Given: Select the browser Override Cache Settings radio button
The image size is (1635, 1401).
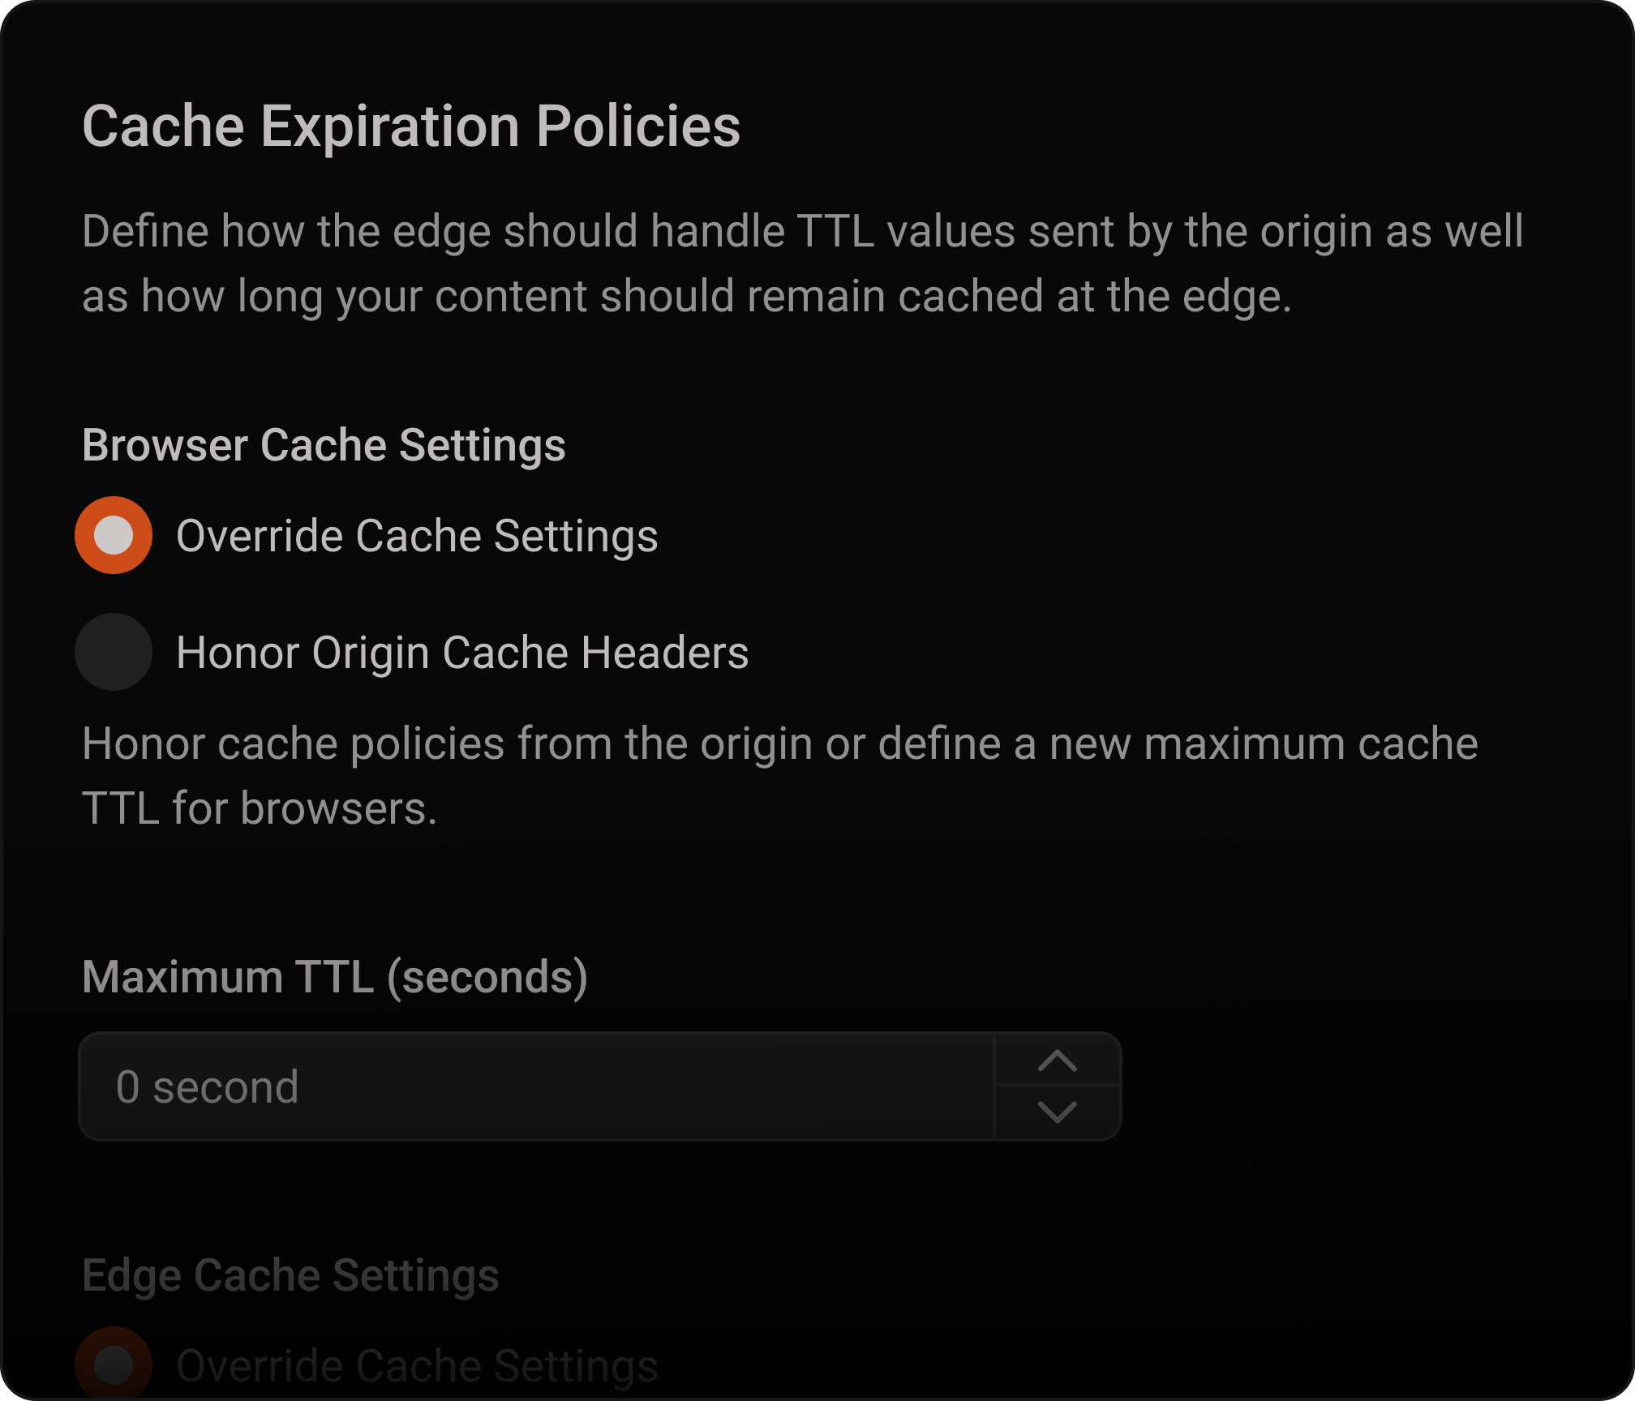Looking at the screenshot, I should (x=114, y=535).
